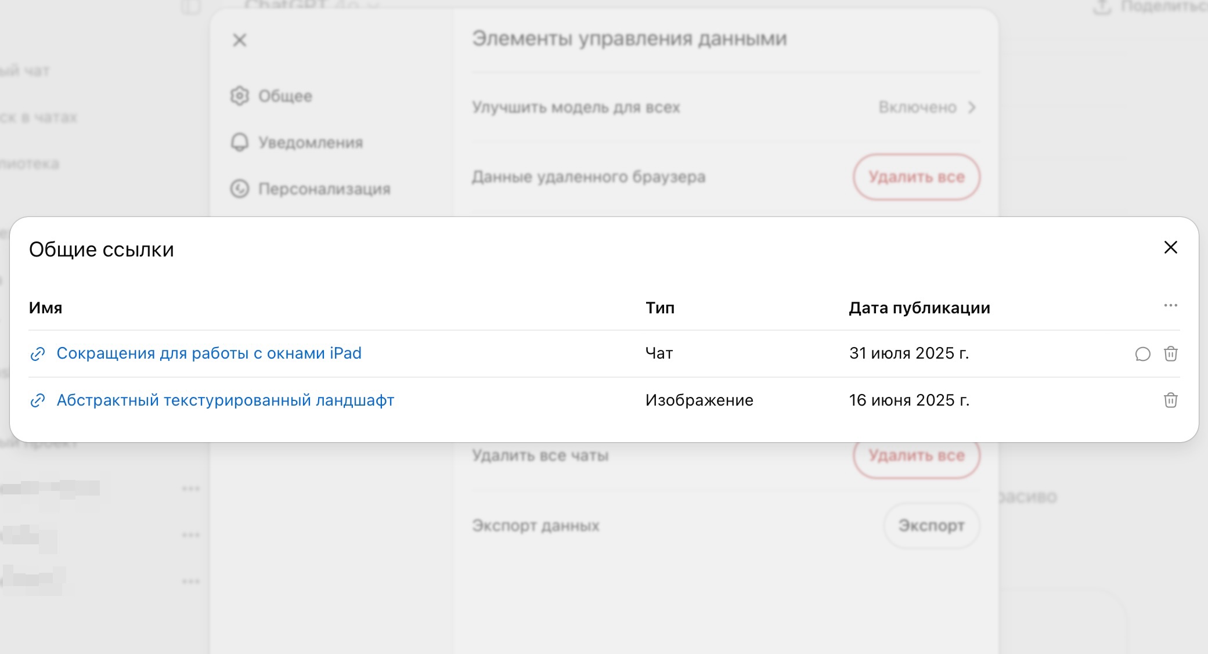
Task: Click the chat bubble icon for the iPad chat
Action: tap(1142, 354)
